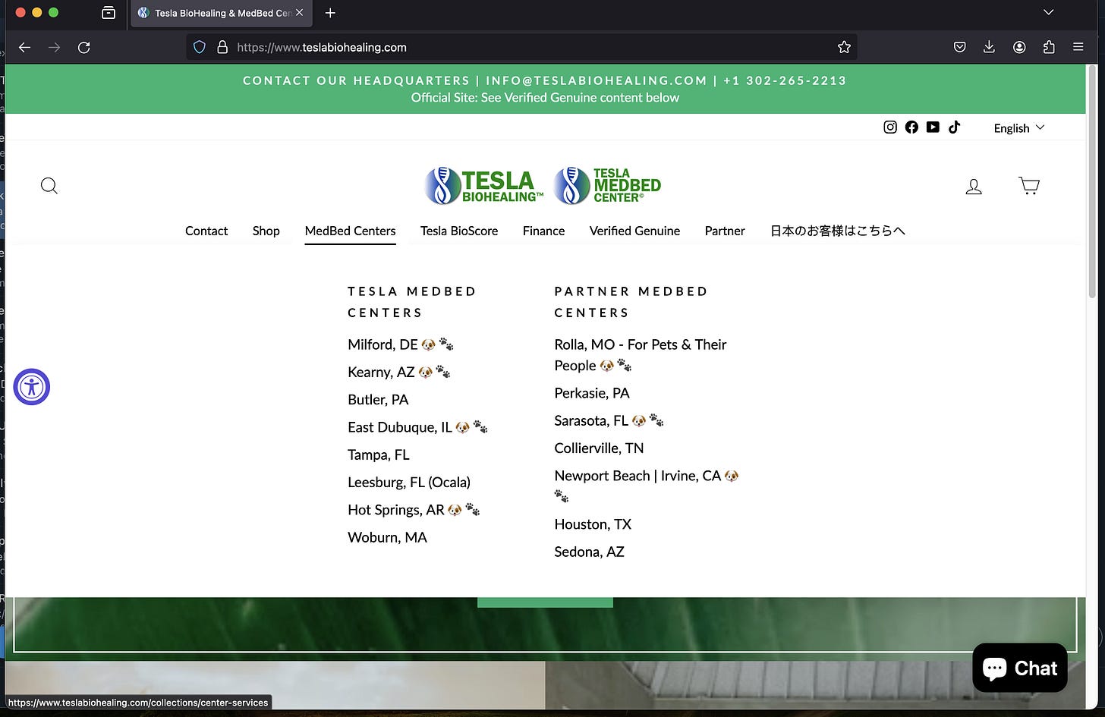The width and height of the screenshot is (1105, 717).
Task: Open the TikTok social icon
Action: coord(954,127)
